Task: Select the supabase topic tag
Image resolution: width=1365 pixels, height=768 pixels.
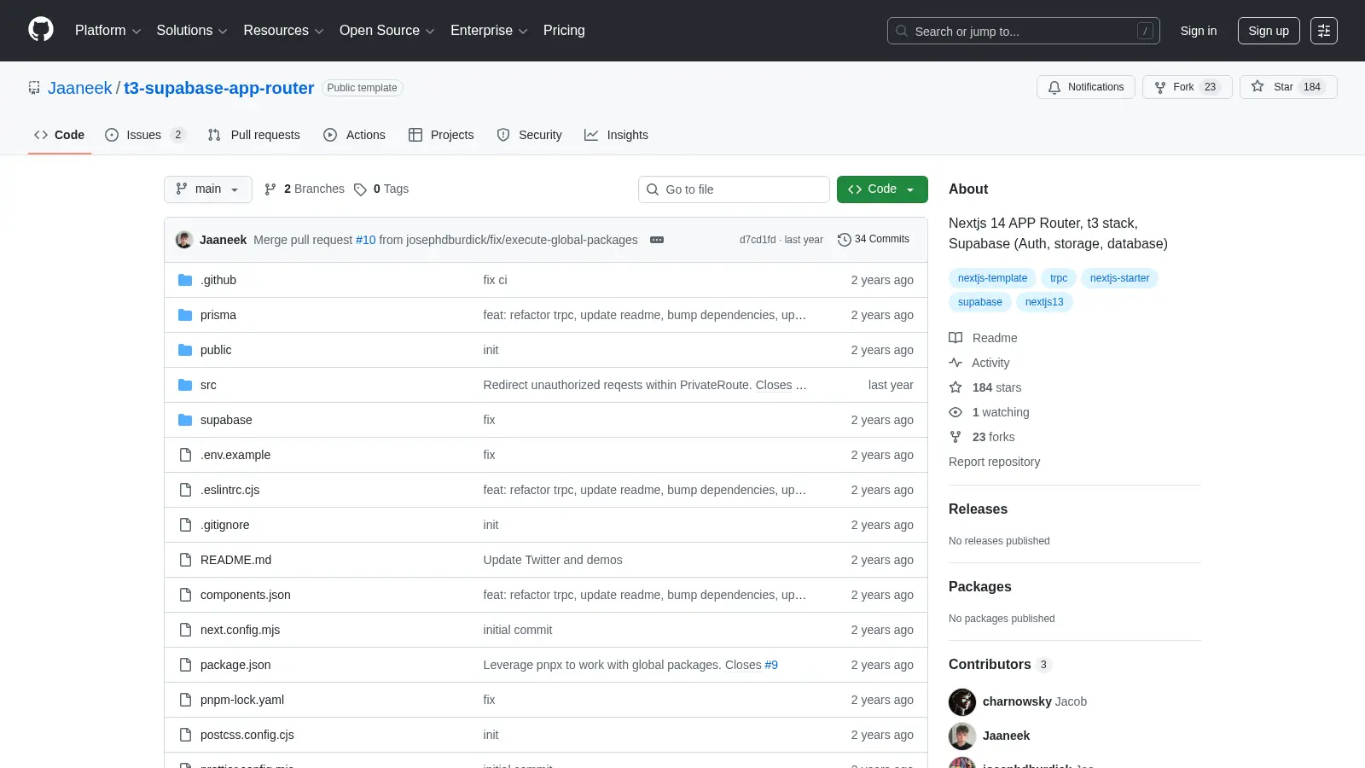Action: coord(980,302)
